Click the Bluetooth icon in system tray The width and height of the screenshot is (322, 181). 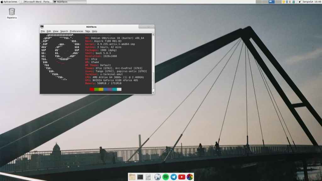pos(286,2)
